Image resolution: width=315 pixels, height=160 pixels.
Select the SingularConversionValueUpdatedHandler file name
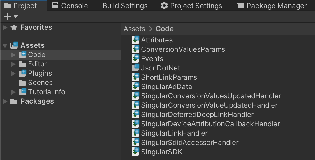click(x=209, y=105)
